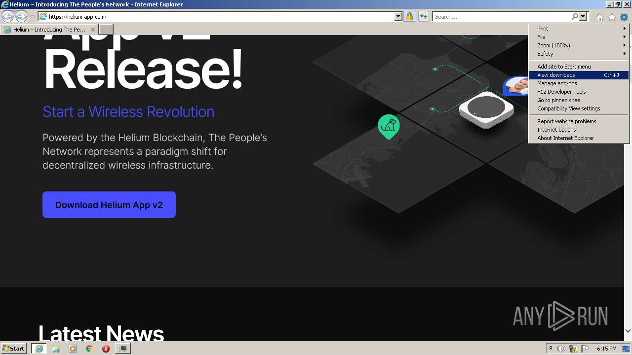Choose Report website problems

point(579,121)
